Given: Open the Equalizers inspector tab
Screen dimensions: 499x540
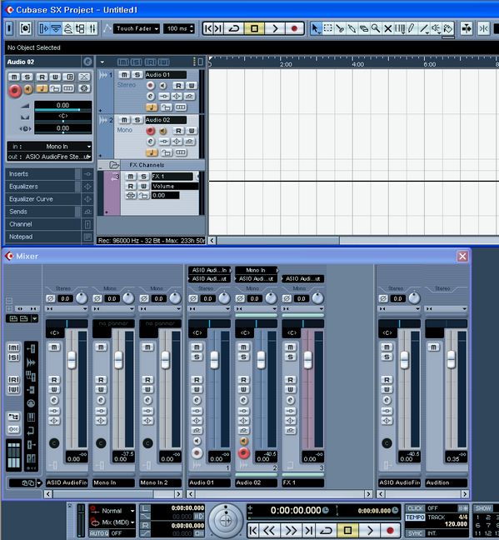Looking at the screenshot, I should [43, 187].
